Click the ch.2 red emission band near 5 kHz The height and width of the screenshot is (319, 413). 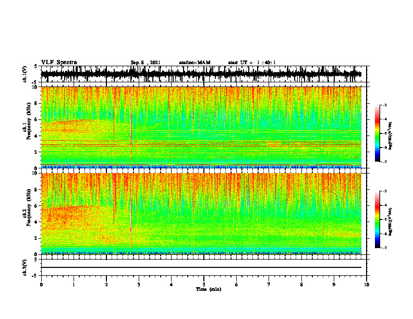pos(71,217)
